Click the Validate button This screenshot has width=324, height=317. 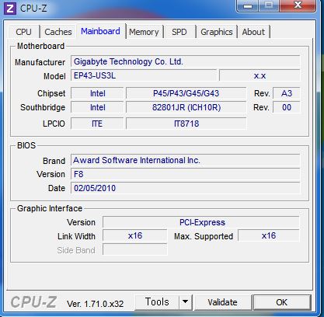[222, 302]
